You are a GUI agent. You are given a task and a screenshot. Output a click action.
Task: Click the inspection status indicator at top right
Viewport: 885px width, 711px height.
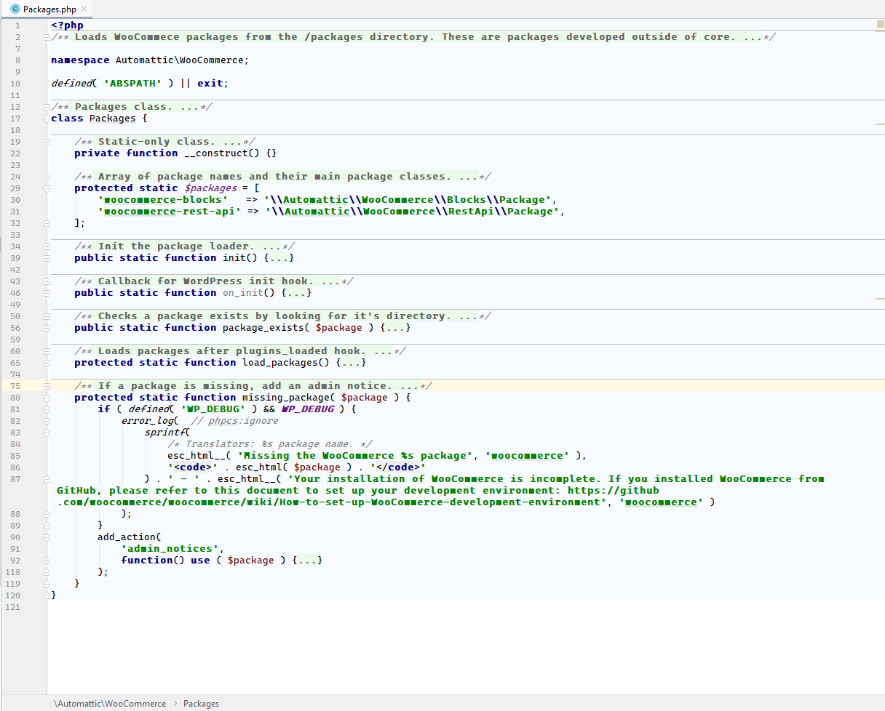pyautogui.click(x=880, y=25)
